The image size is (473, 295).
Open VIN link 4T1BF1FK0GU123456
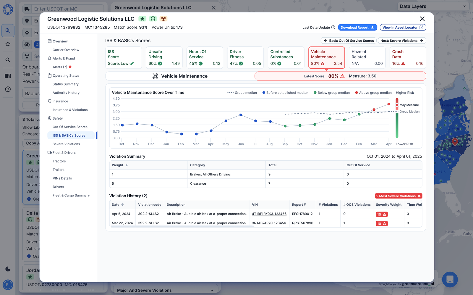coord(269,214)
